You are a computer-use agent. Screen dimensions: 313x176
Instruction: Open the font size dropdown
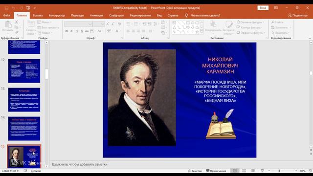point(102,24)
